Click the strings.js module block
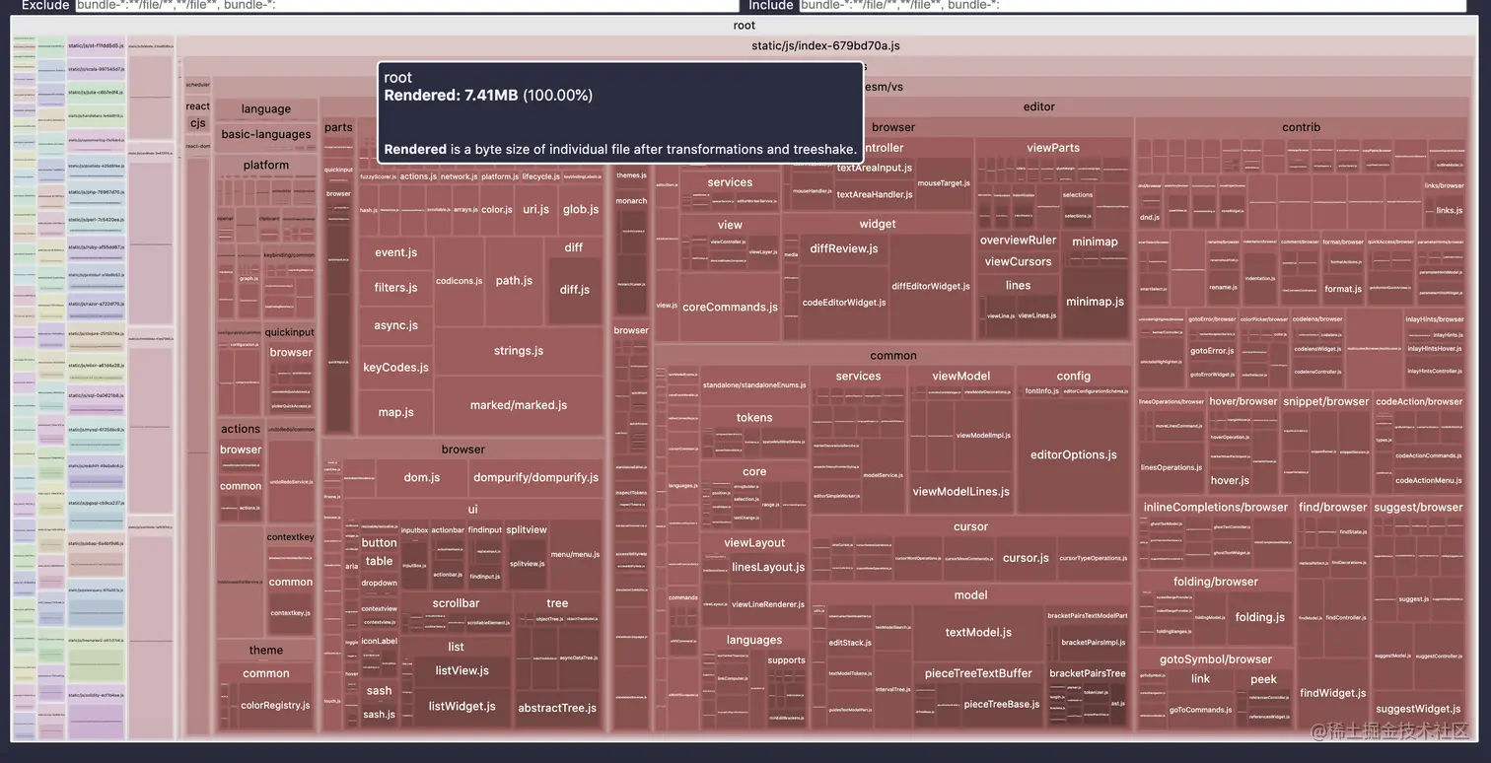Viewport: 1491px width, 763px height. click(519, 351)
